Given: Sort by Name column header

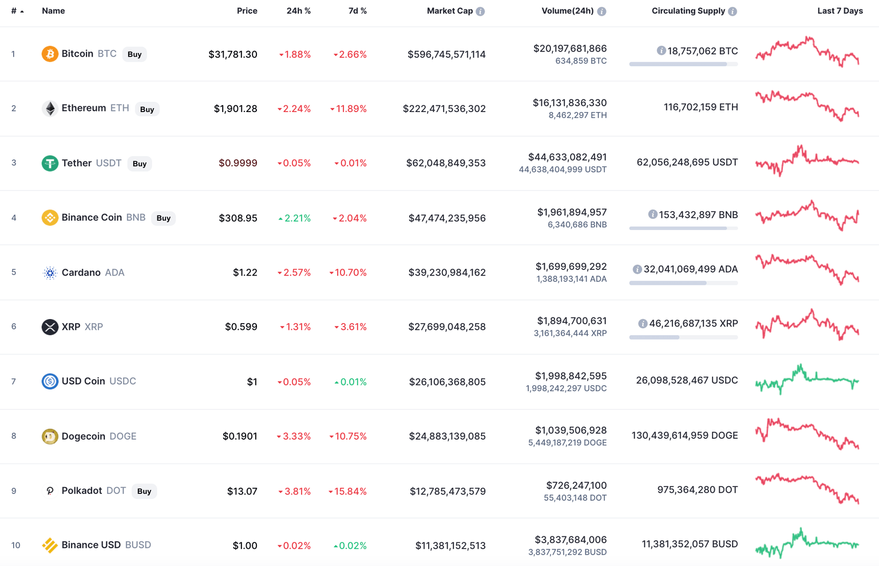Looking at the screenshot, I should coord(53,11).
